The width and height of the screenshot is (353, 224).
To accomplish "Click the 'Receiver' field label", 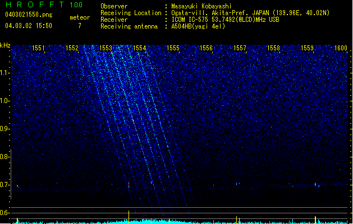I will (114, 20).
